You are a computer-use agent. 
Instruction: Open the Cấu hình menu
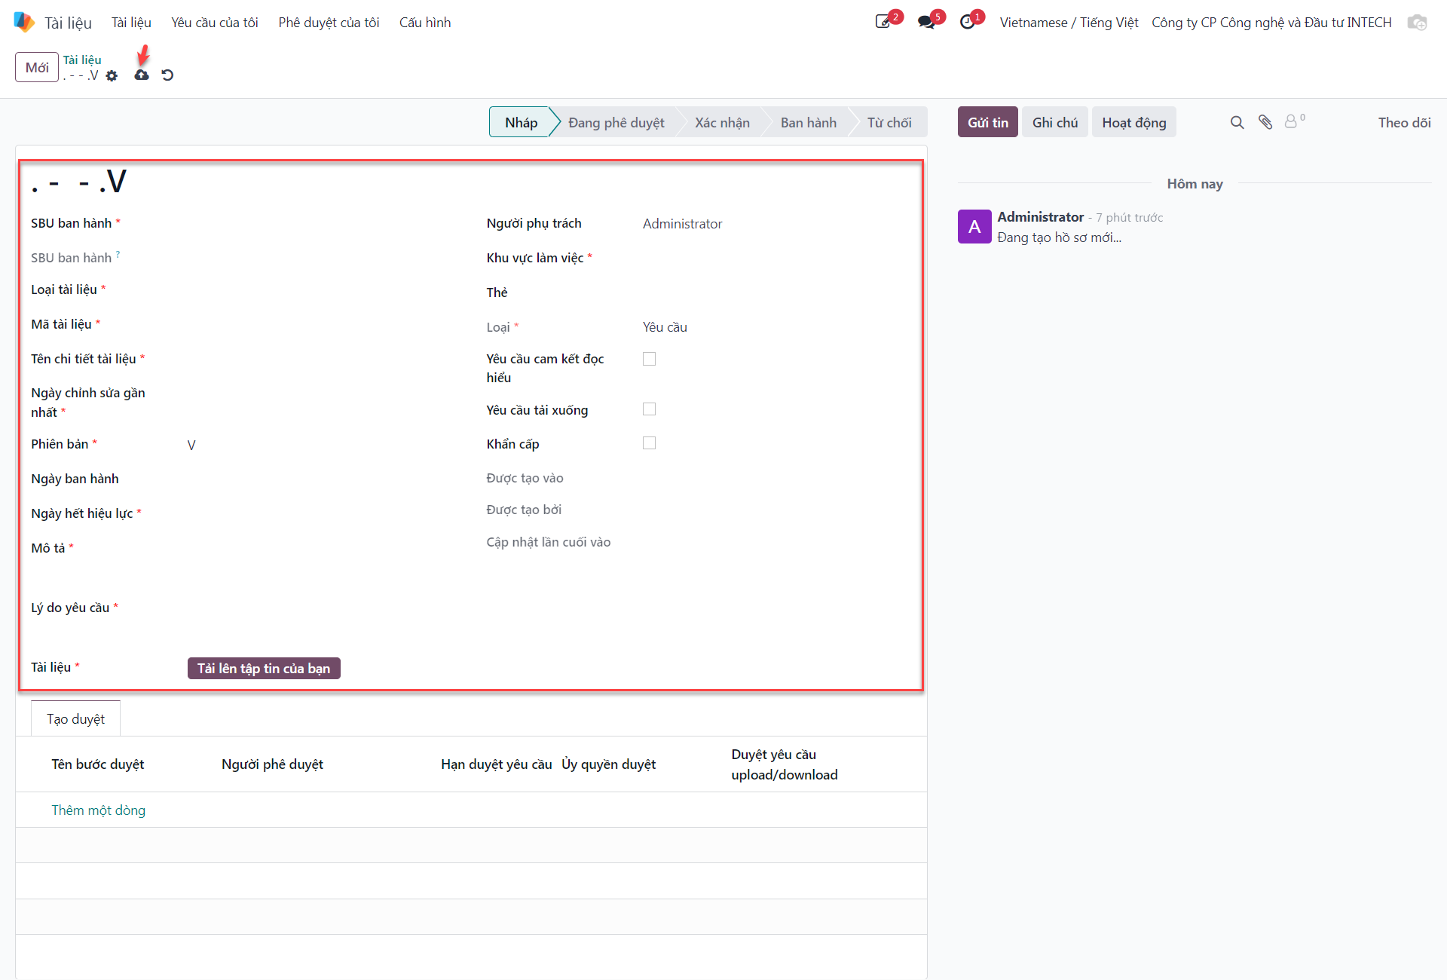[425, 23]
